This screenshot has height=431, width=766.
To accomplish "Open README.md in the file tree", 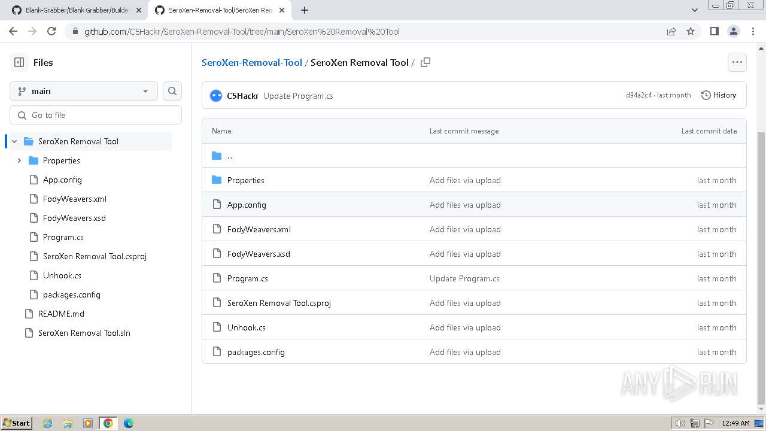I will [x=61, y=314].
